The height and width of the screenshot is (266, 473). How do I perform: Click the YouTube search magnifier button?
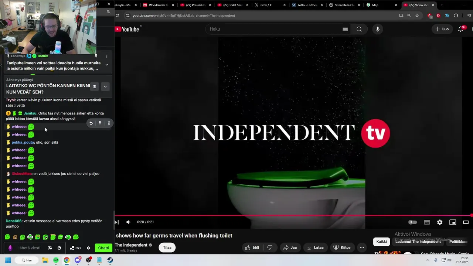[x=359, y=29]
